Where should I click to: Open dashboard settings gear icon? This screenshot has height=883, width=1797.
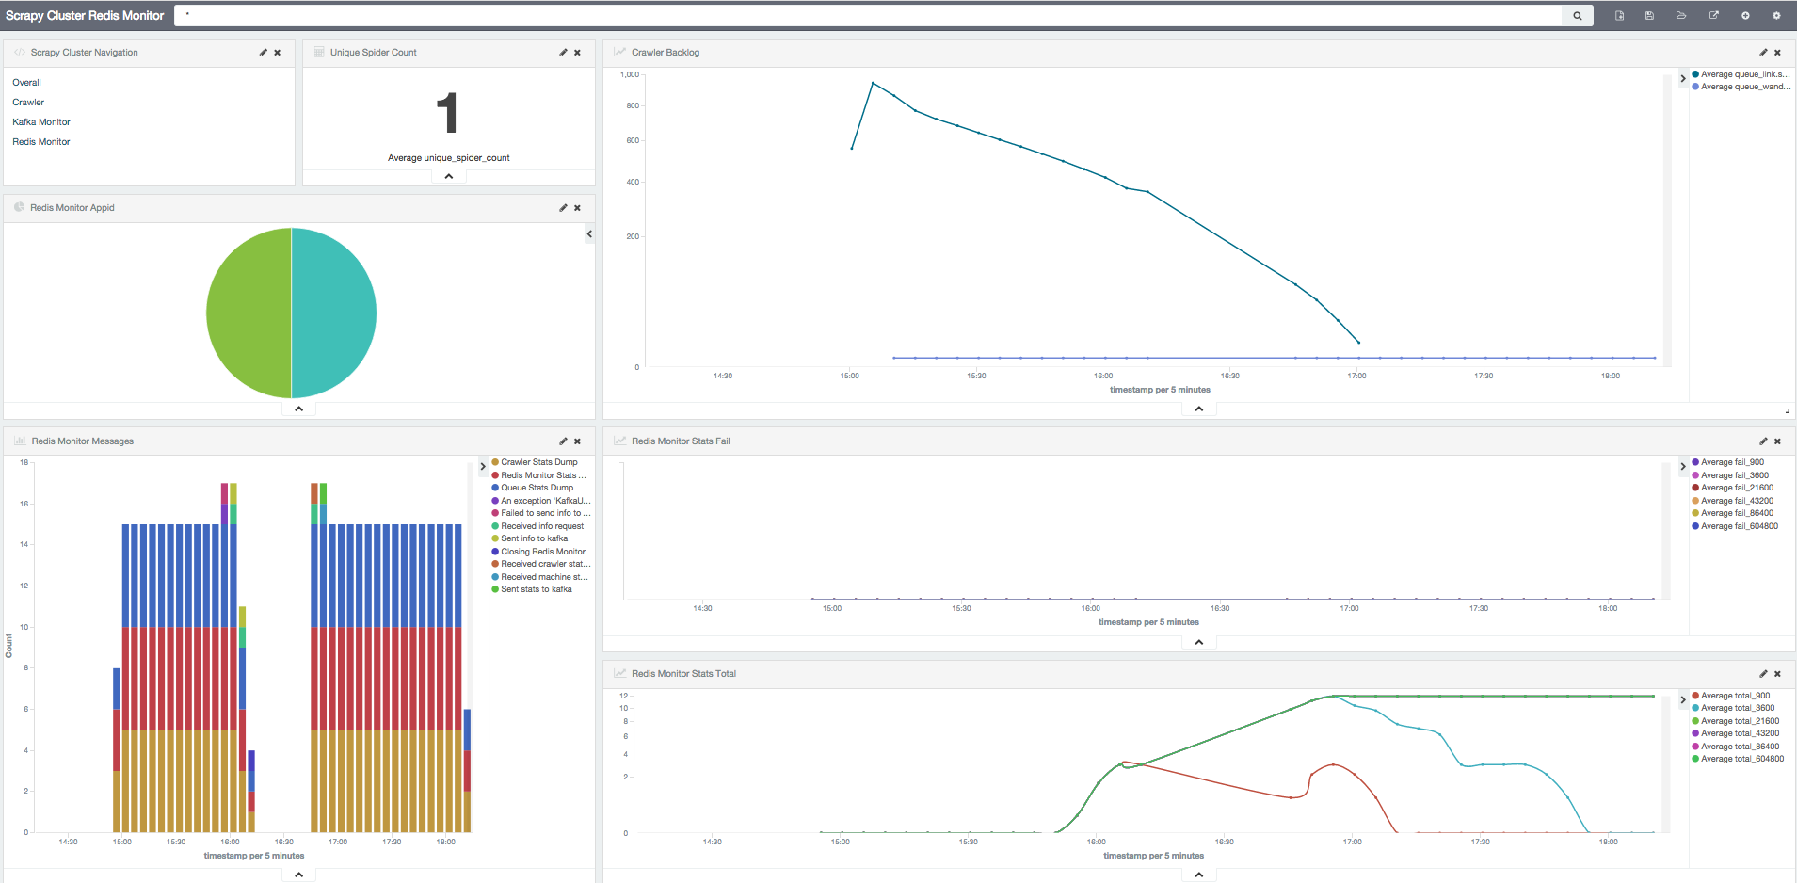[x=1776, y=16]
